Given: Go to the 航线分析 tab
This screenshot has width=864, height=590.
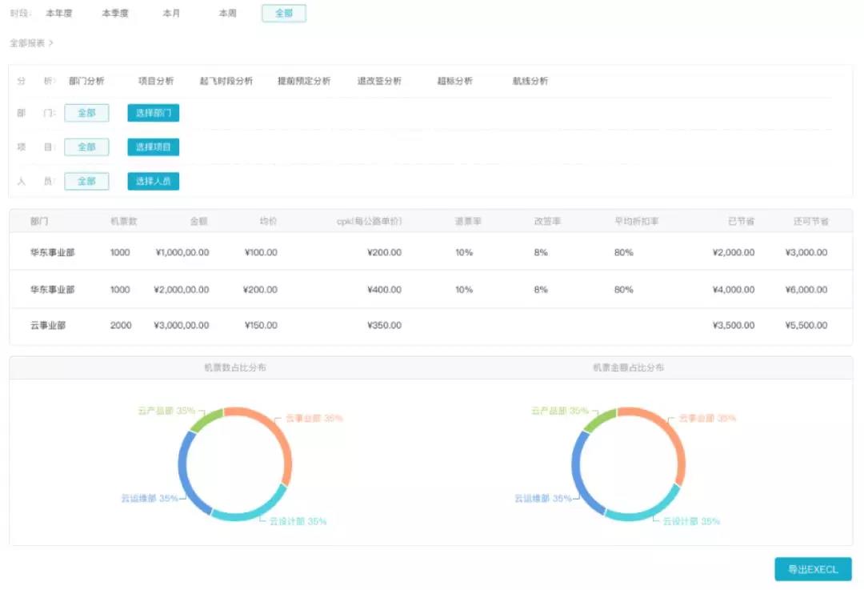Looking at the screenshot, I should pyautogui.click(x=530, y=81).
